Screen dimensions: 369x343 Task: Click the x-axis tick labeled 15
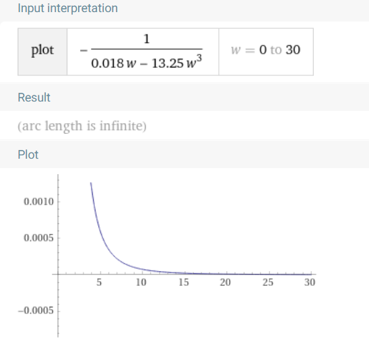coord(184,282)
